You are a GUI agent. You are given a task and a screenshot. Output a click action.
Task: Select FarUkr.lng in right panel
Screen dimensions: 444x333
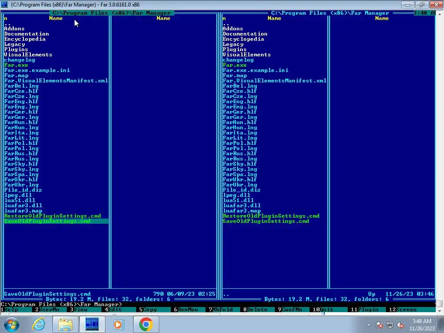(x=240, y=185)
